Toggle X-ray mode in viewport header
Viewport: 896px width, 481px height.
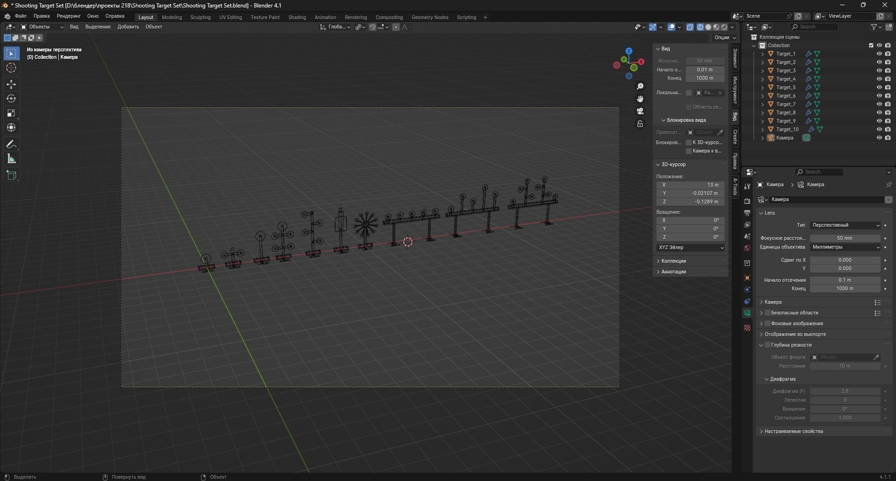(690, 27)
